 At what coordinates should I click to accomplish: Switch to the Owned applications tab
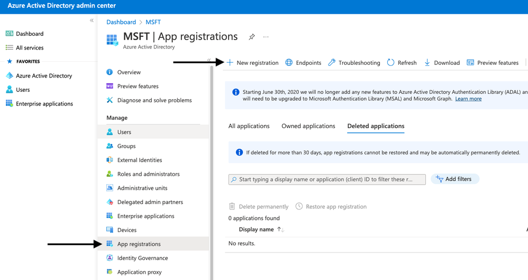pos(308,126)
